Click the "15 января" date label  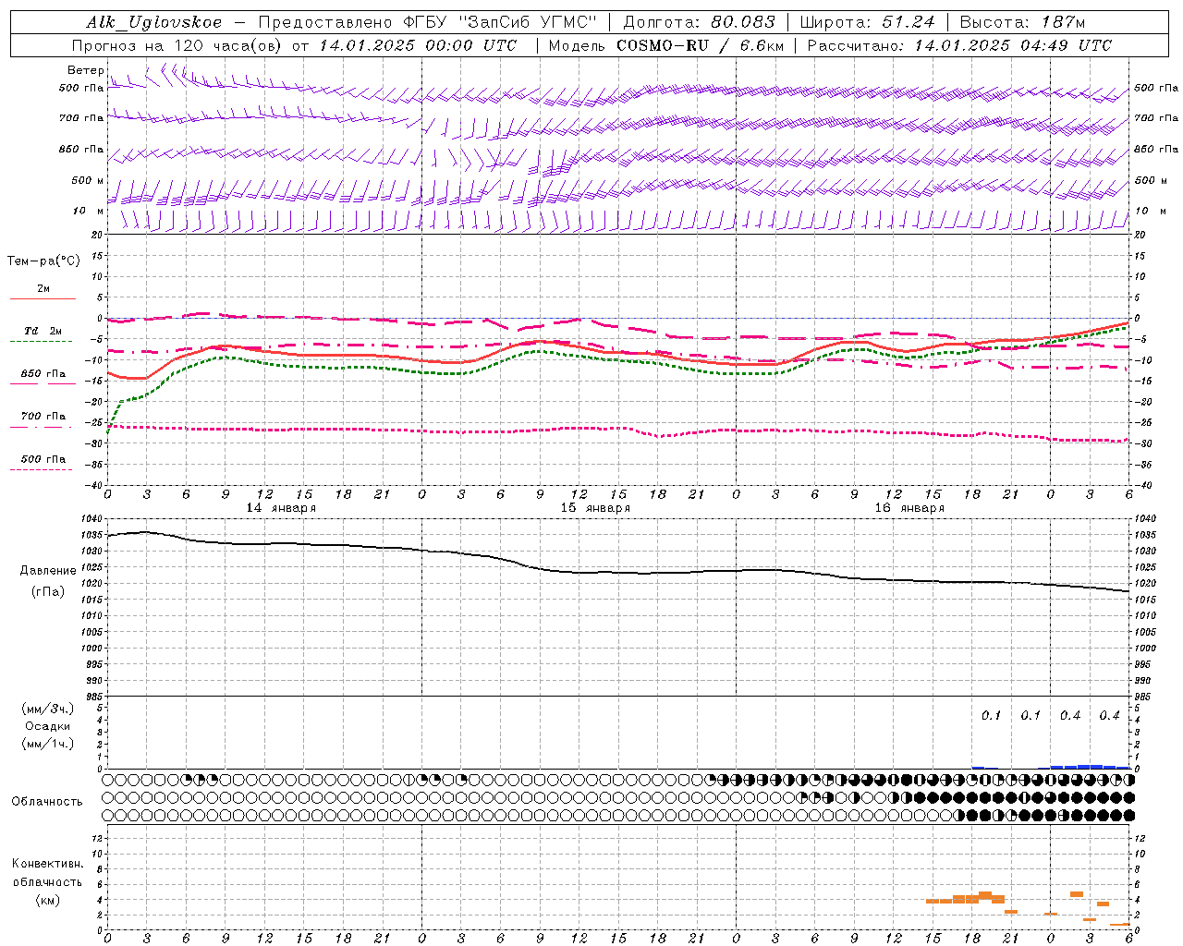[x=595, y=508]
